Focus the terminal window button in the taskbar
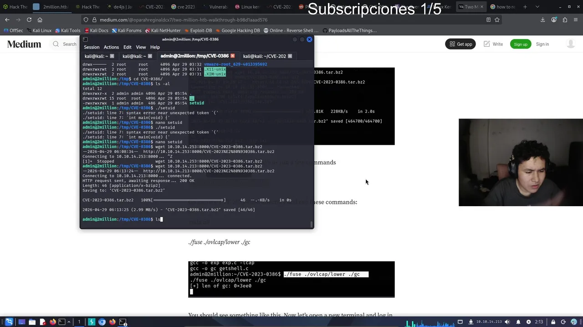This screenshot has width=583, height=327. click(x=123, y=322)
